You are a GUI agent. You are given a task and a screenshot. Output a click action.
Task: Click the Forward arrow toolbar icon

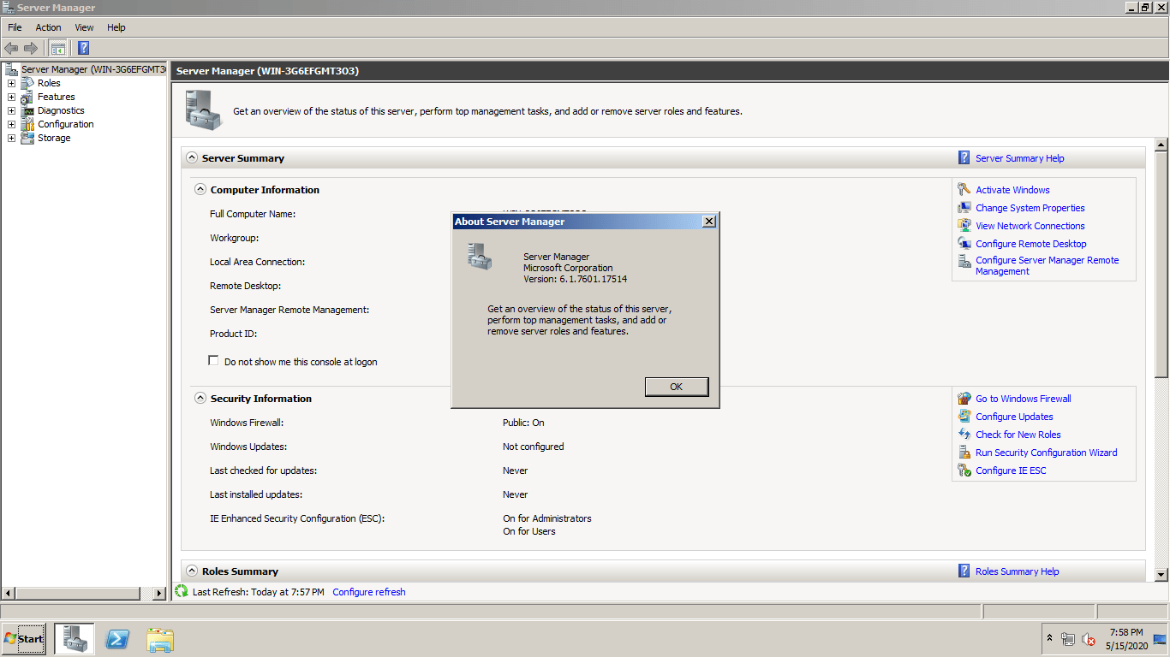click(x=31, y=48)
